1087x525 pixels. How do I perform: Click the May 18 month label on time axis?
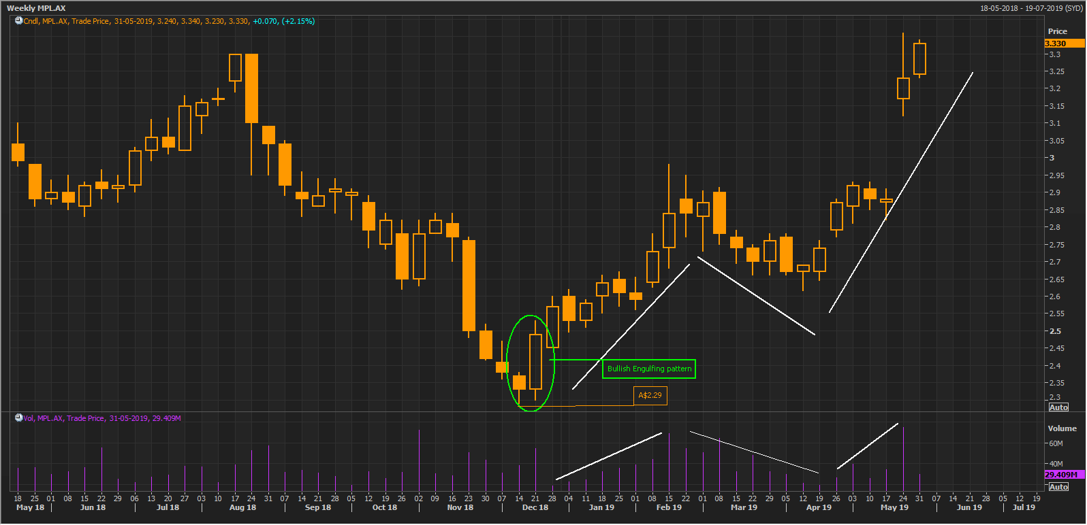[30, 507]
